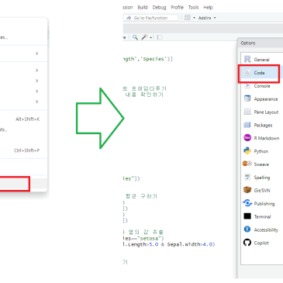Viewport: 283px width, 283px height.
Task: Open Appearance settings
Action: click(261, 99)
